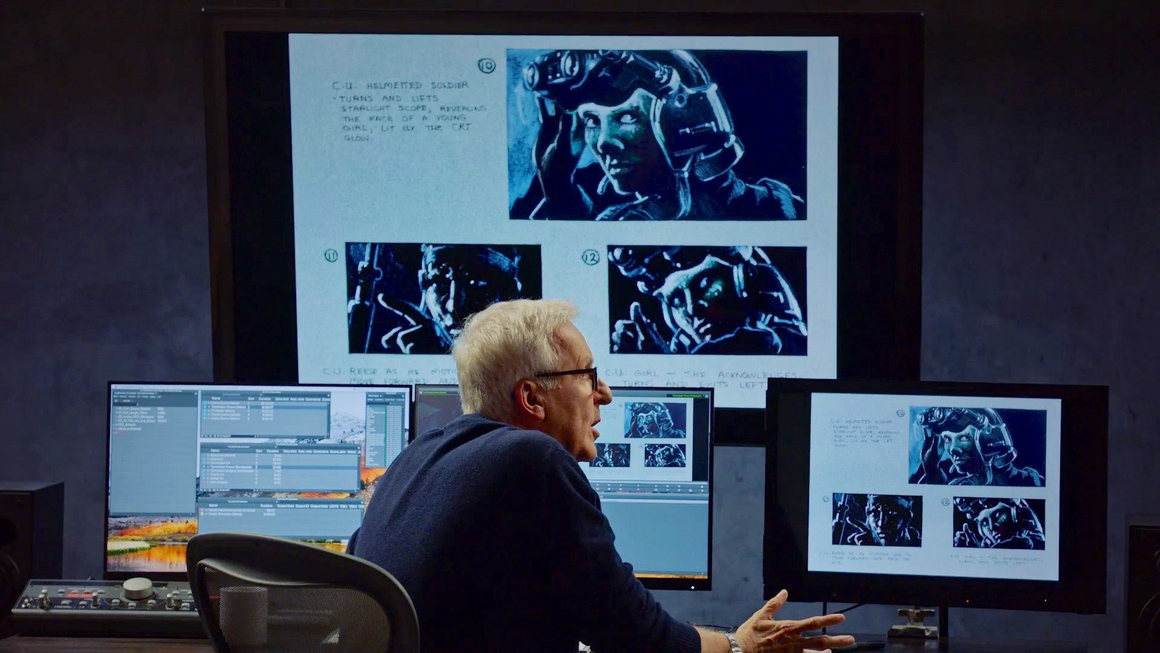Expand the last folder in project list
This screenshot has width=1160, height=653.
click(116, 432)
